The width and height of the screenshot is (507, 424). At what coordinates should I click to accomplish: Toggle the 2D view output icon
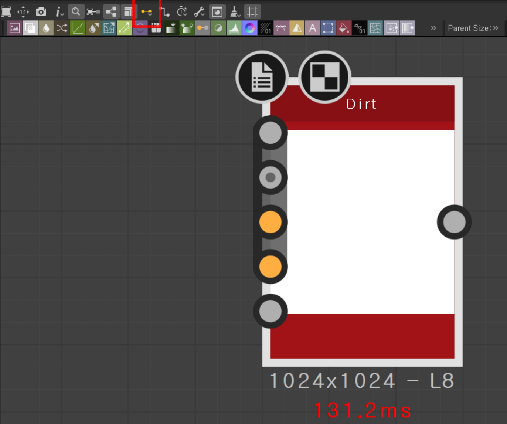point(217,11)
